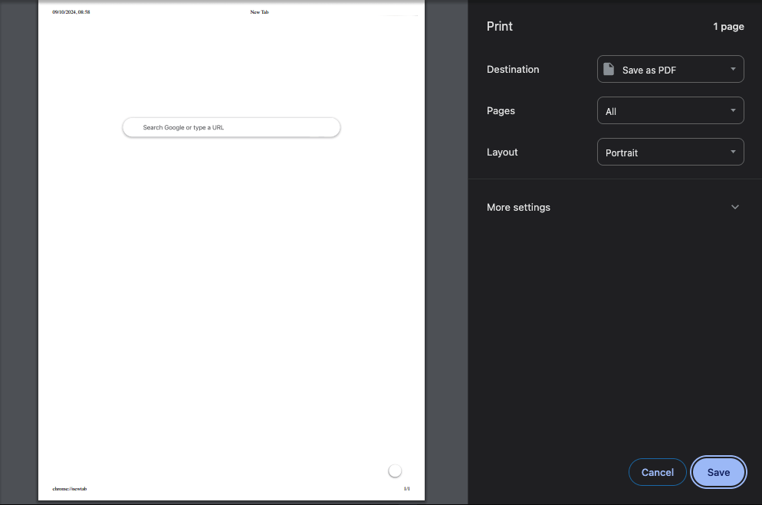Viewport: 762px width, 505px height.
Task: Click the PDF document icon in Destination
Action: pyautogui.click(x=609, y=69)
